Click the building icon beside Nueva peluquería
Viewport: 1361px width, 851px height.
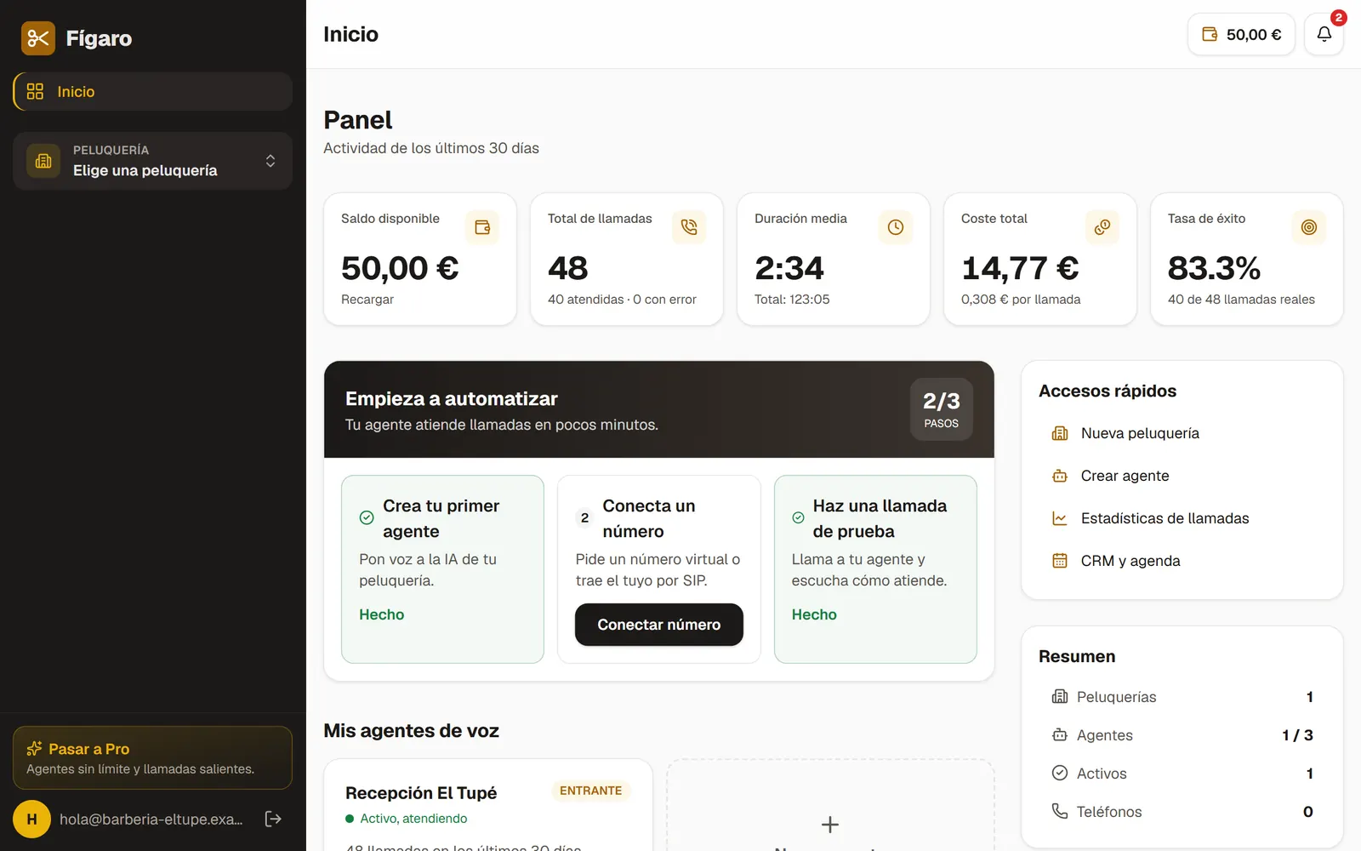click(1060, 433)
